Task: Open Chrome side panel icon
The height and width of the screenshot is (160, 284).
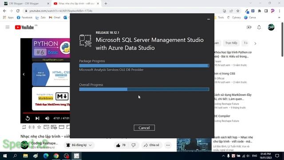Action: [x=266, y=11]
